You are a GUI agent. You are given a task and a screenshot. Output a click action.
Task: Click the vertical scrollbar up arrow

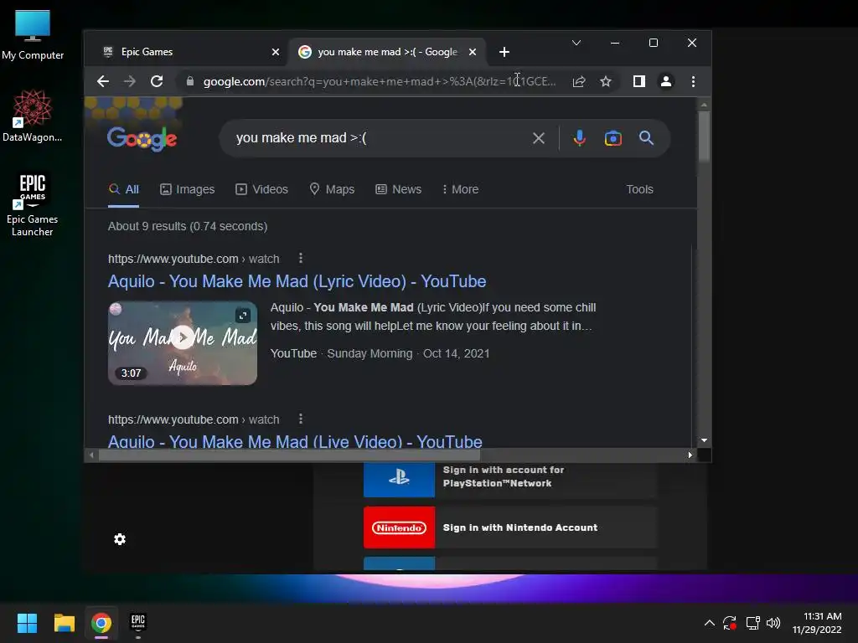click(704, 105)
